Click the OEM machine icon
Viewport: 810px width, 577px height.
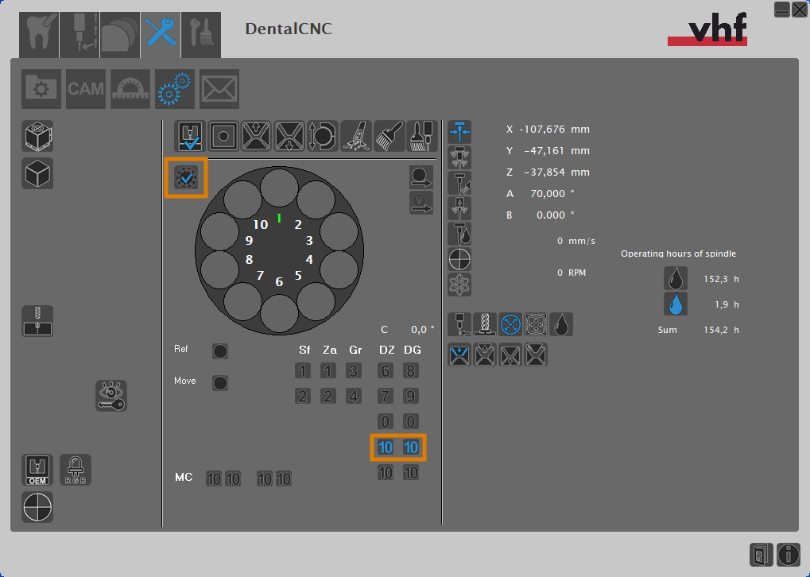(37, 470)
